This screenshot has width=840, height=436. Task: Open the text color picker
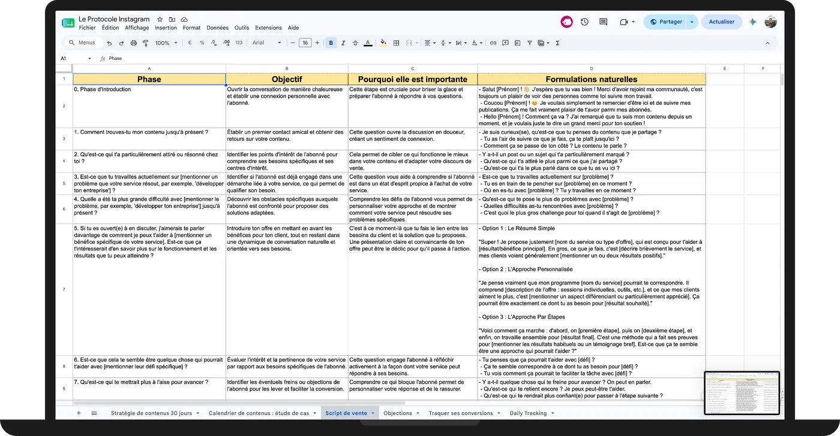coord(367,43)
